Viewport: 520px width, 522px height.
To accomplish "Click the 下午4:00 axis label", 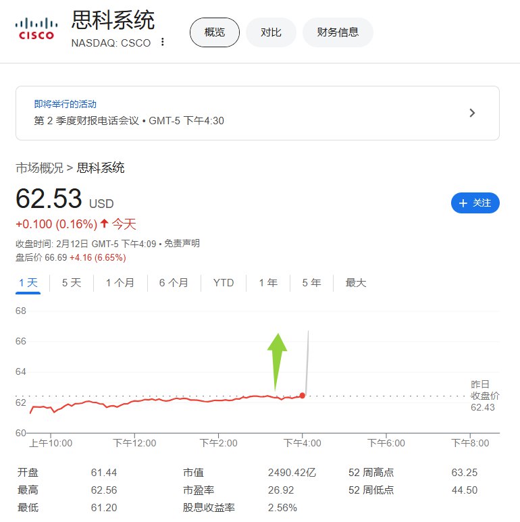I will pos(303,443).
